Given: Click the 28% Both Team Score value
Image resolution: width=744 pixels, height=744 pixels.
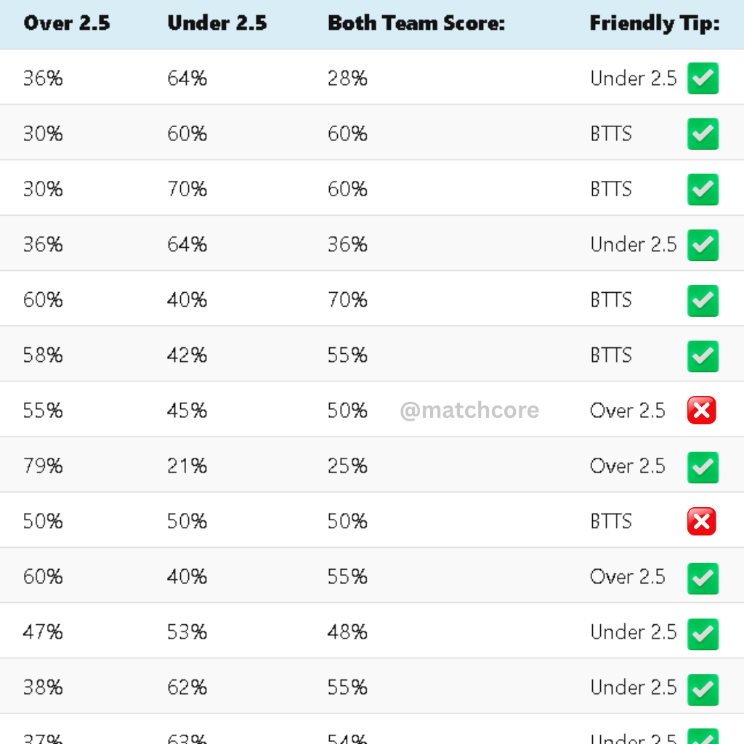Looking at the screenshot, I should point(347,78).
